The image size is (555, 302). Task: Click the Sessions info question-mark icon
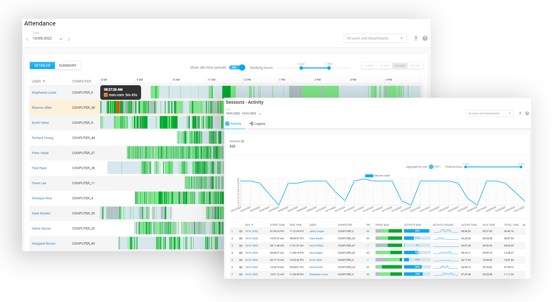(x=243, y=141)
